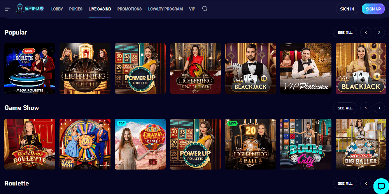Launch the Crazy Time game thumbnail
This screenshot has width=389, height=194.
[x=140, y=144]
